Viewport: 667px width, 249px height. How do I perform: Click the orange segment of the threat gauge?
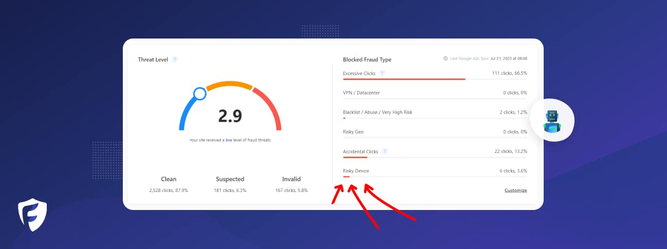(229, 85)
